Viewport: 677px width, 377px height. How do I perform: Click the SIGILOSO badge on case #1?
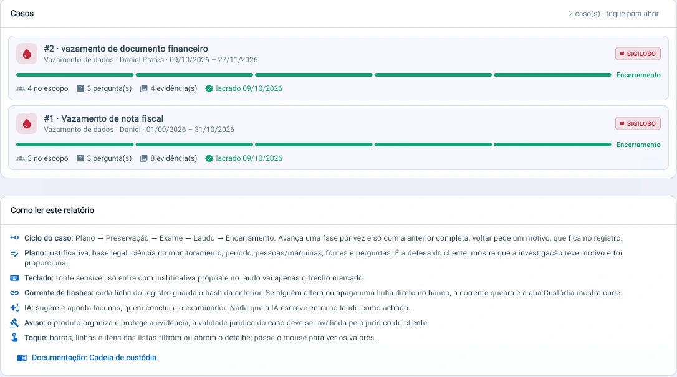(638, 124)
